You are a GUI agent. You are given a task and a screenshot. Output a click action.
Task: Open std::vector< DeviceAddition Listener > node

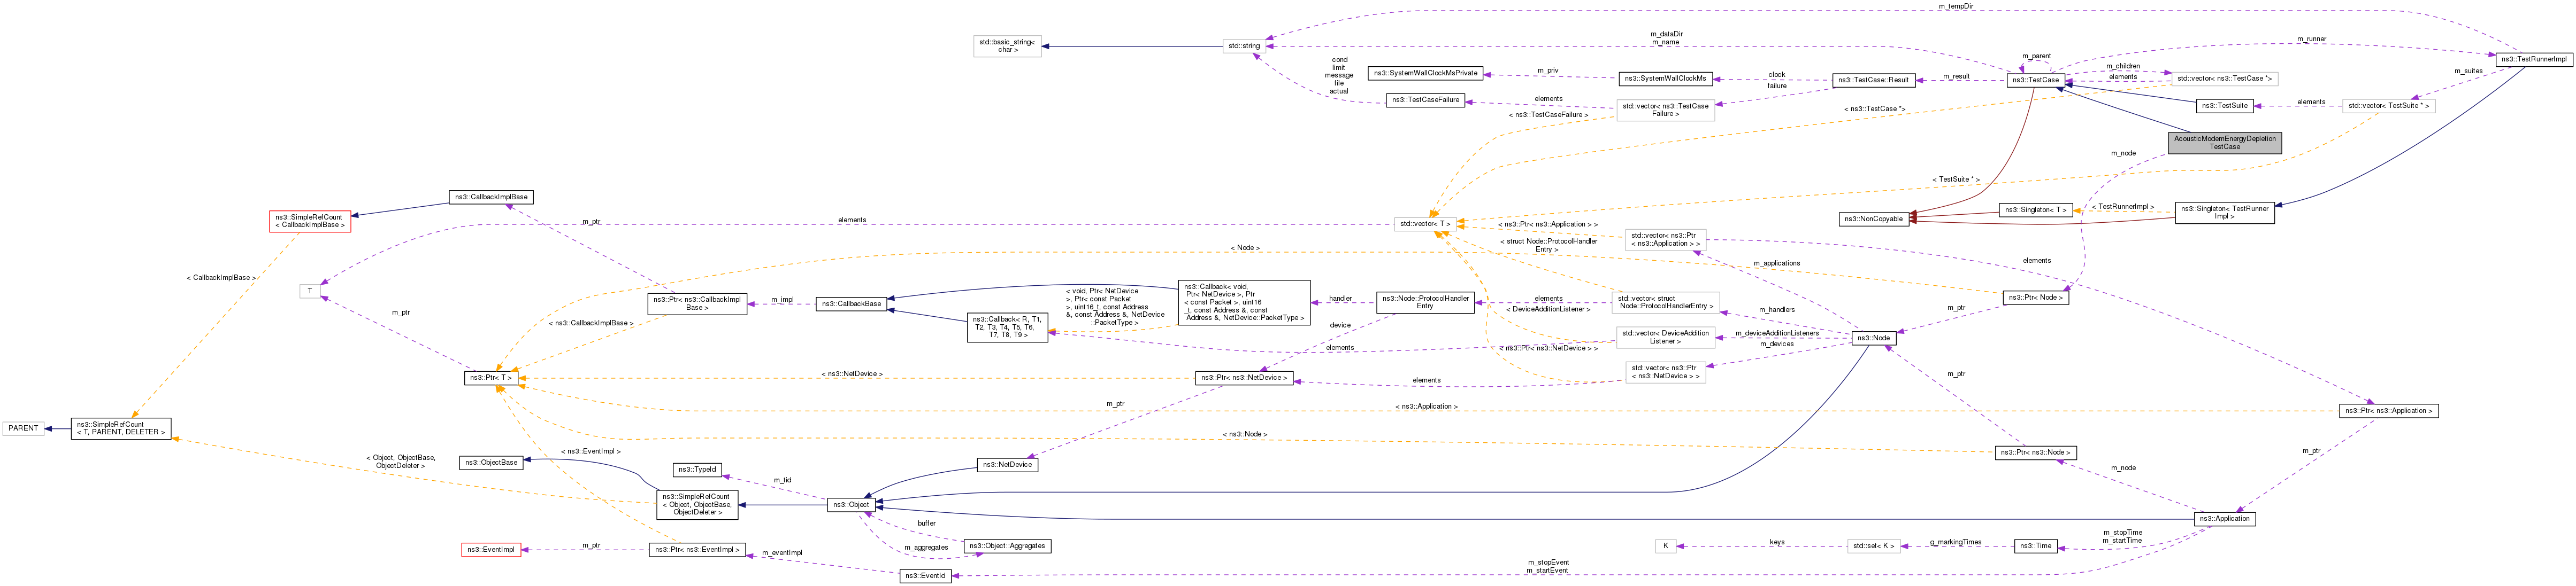click(1665, 338)
